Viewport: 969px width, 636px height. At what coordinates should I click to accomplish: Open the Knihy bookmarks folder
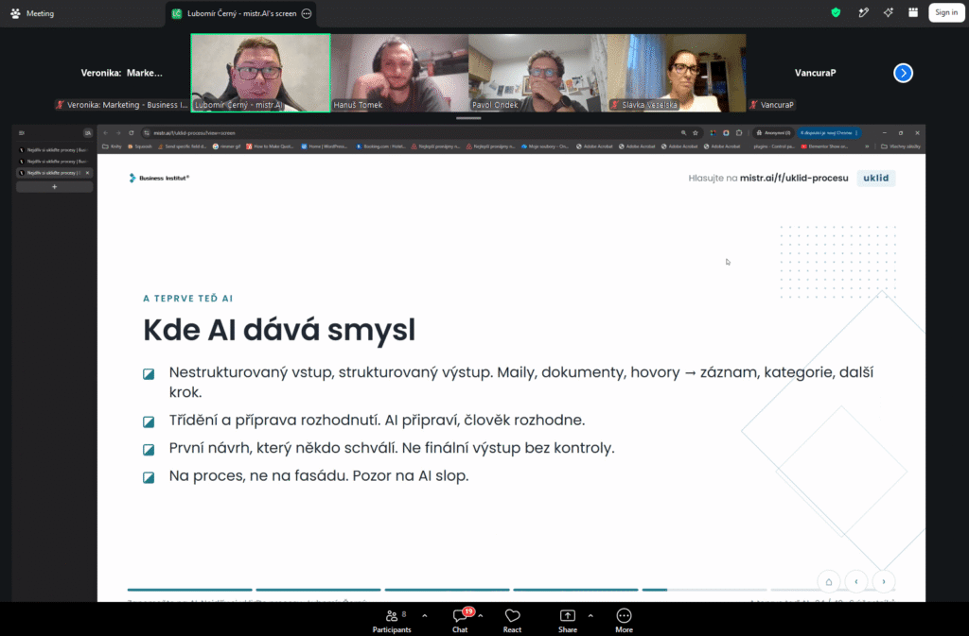[x=112, y=146]
